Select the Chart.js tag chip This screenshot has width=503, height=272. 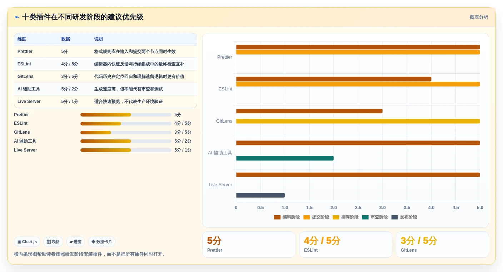tap(27, 242)
